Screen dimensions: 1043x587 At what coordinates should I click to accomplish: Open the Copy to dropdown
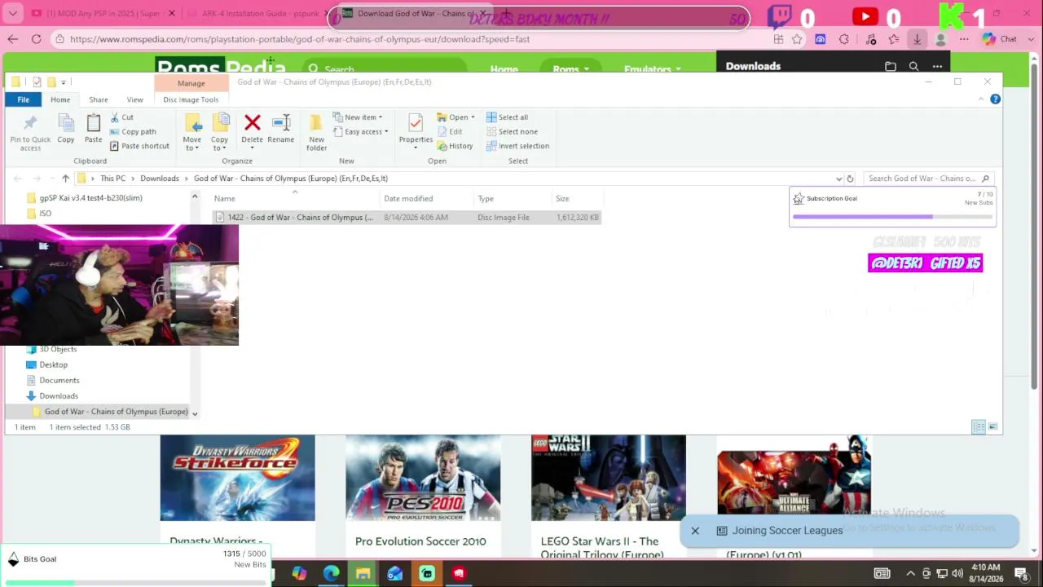pos(220,132)
